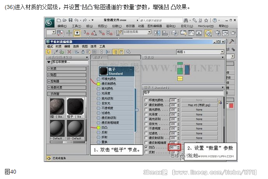Click the search binoculars icon in title bar
Viewport: 268px width, 179px height.
pyautogui.click(x=188, y=19)
